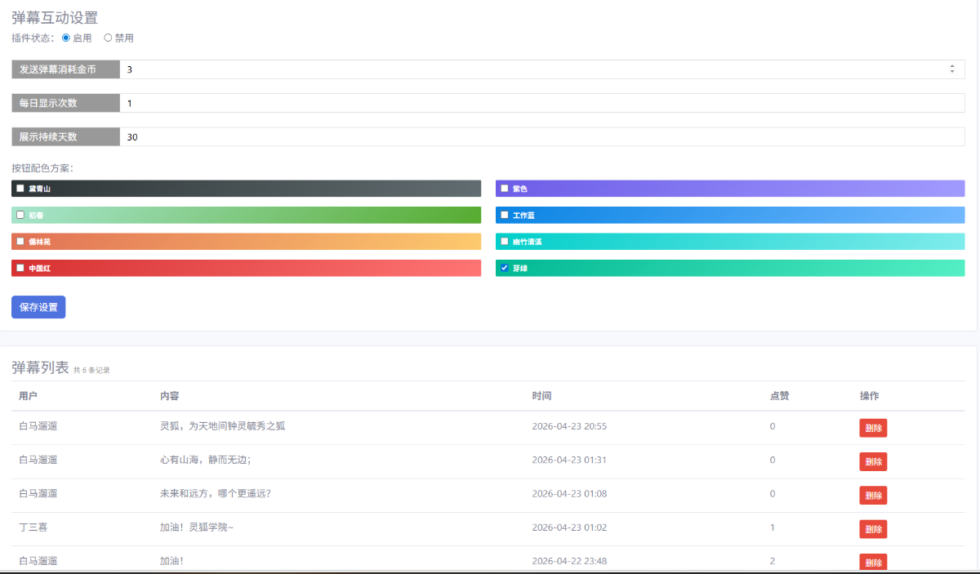Viewport: 980px width, 574px height.
Task: Select the 启用 plugin status radio
Action: coord(66,38)
